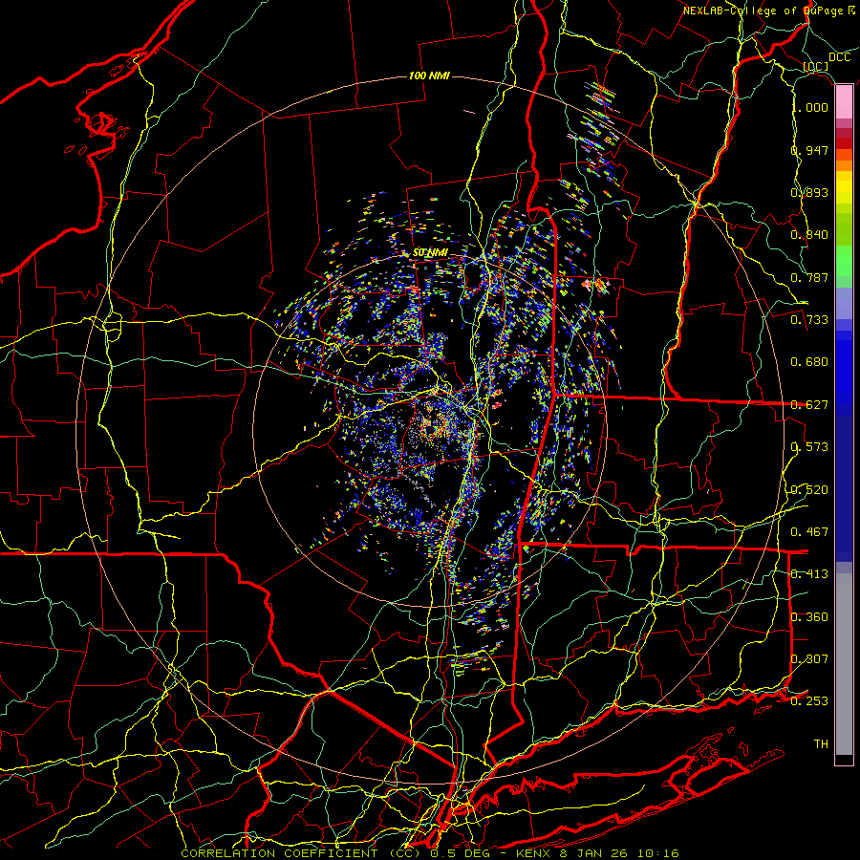Click the TH threshold label on the scale

(821, 744)
